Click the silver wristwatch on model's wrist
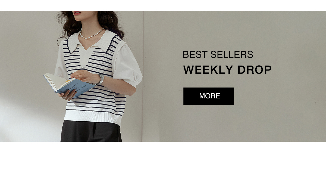The height and width of the screenshot is (173, 326). point(101,79)
